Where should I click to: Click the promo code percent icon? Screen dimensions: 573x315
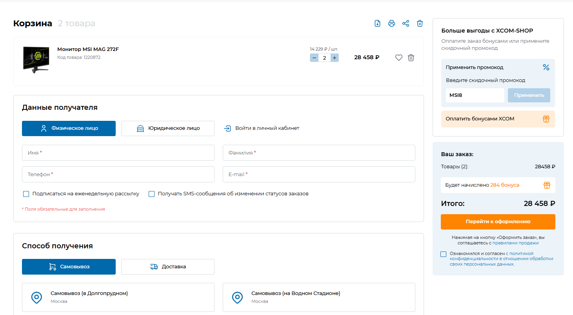(x=546, y=67)
